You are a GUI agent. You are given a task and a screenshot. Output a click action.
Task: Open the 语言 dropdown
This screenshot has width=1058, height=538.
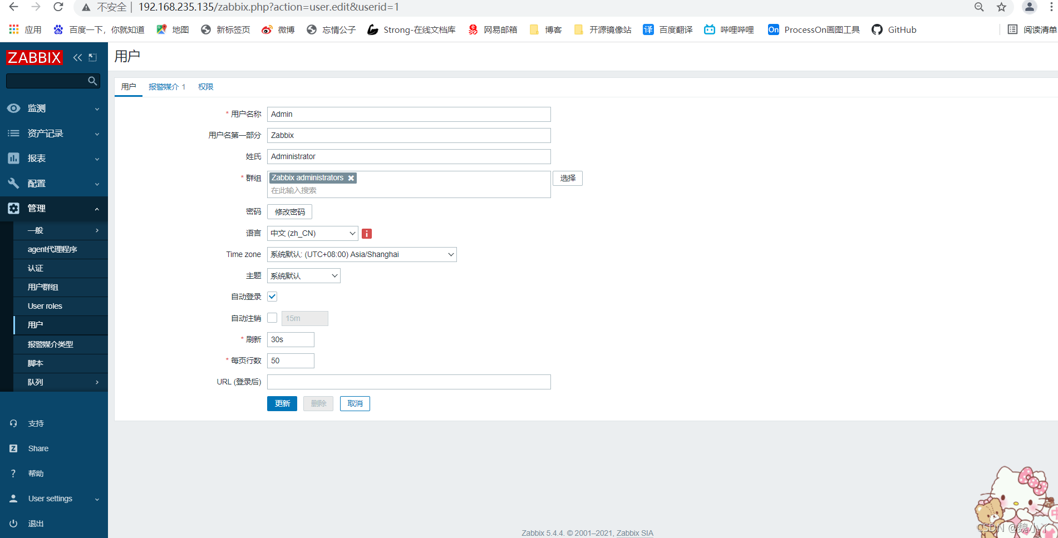pos(313,233)
